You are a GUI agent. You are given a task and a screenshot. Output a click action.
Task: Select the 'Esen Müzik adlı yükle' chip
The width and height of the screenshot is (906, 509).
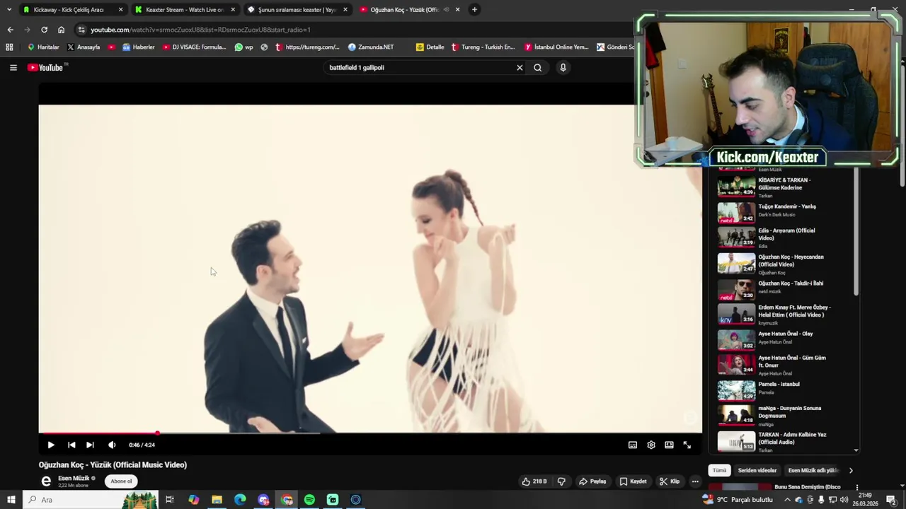813,470
